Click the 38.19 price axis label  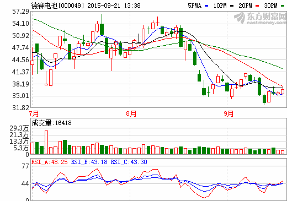tap(20, 84)
